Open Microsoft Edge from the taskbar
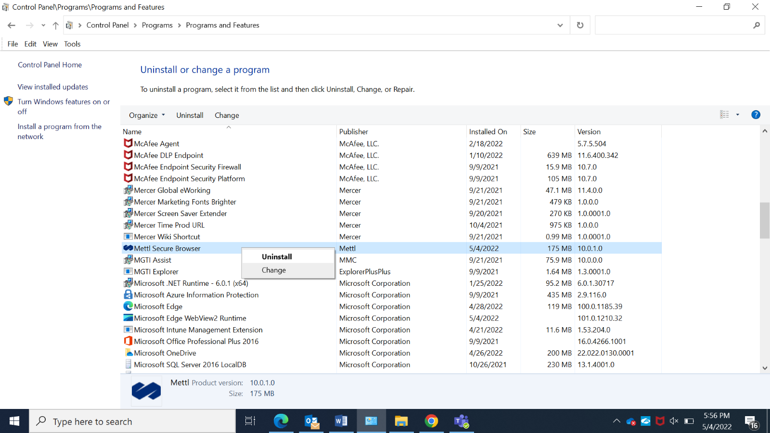Screen dimensions: 770x433 [x=281, y=421]
